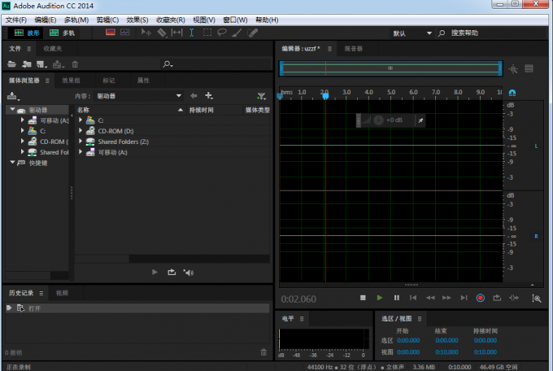Click the Pause button
The width and height of the screenshot is (553, 371).
pos(396,298)
